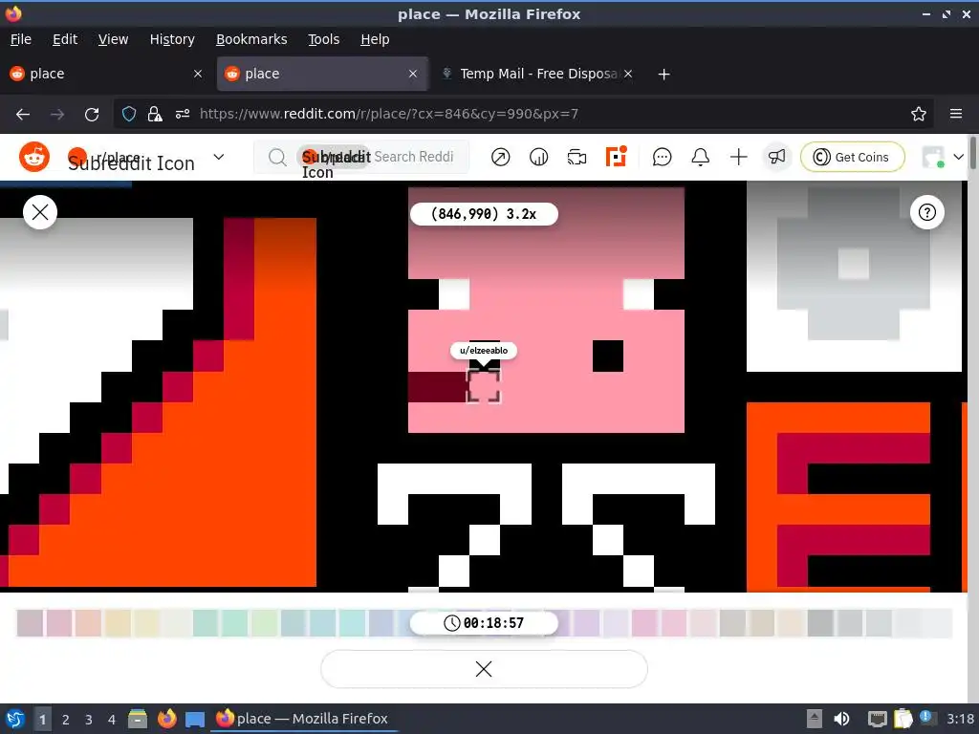Switch to workspace 2 in taskbar
This screenshot has width=979, height=734.
66,720
